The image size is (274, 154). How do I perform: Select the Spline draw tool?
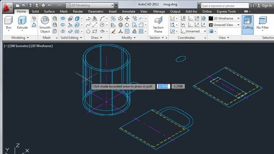[88, 25]
